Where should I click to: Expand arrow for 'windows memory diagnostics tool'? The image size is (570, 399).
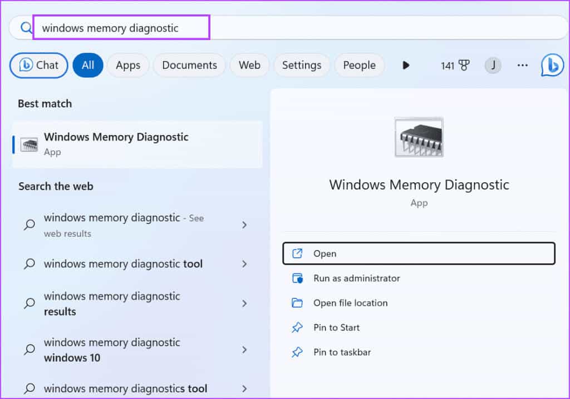[x=244, y=388]
